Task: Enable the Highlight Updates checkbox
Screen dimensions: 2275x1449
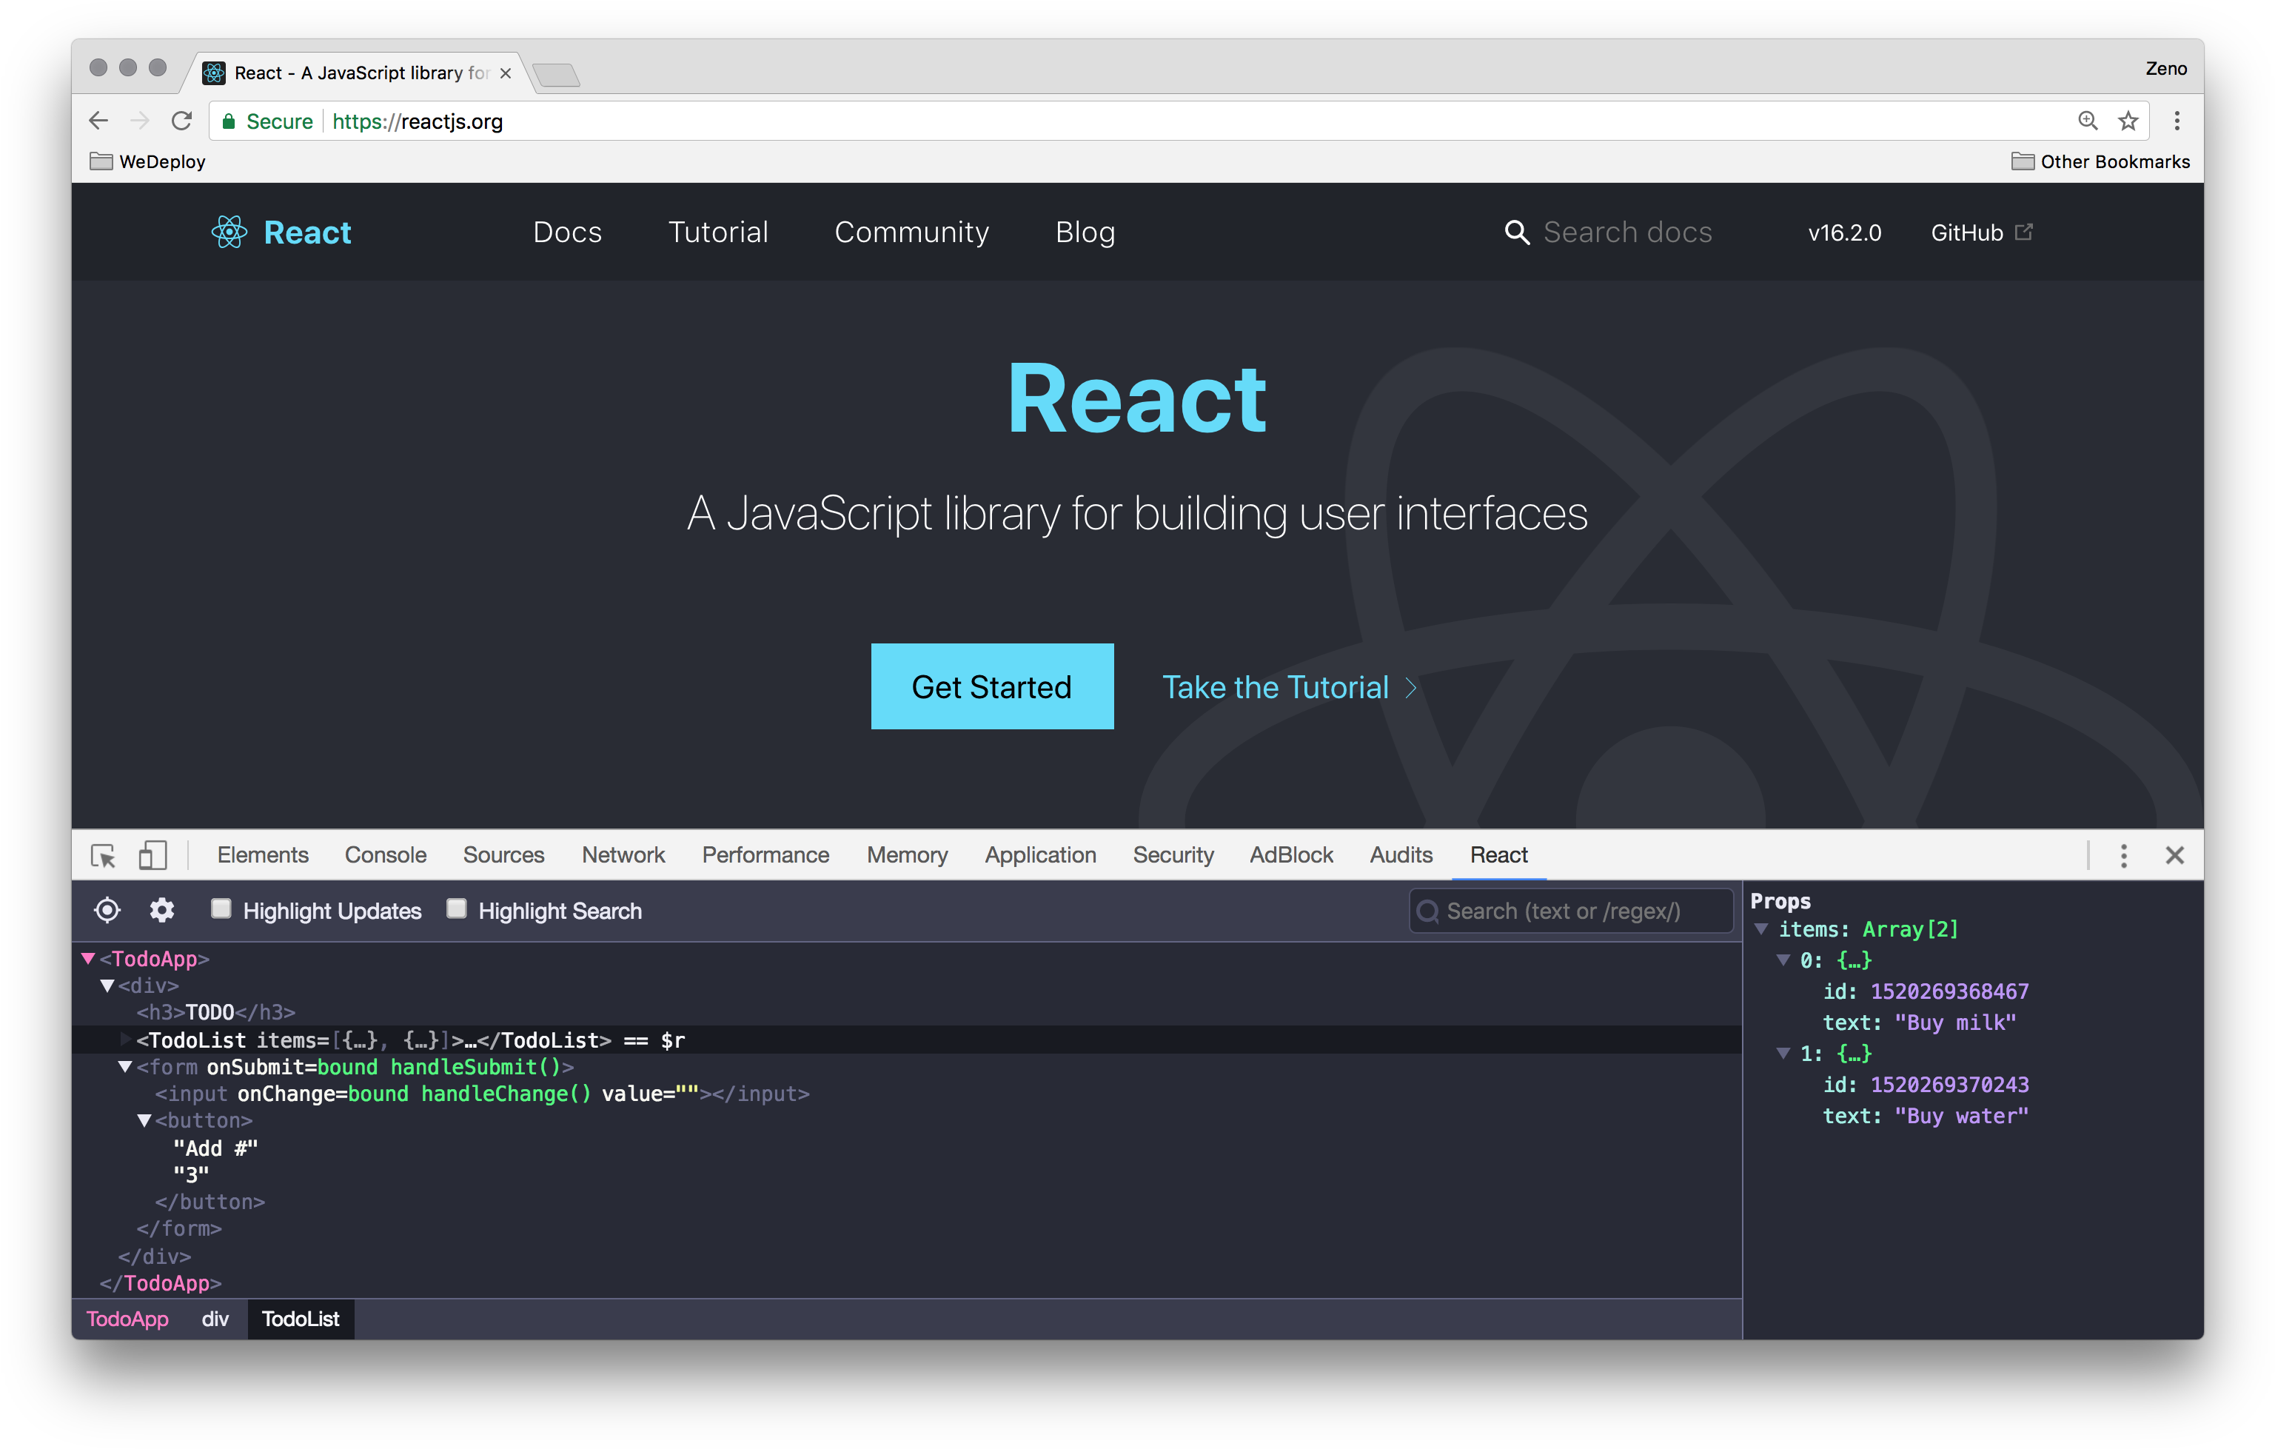Action: pyautogui.click(x=221, y=908)
